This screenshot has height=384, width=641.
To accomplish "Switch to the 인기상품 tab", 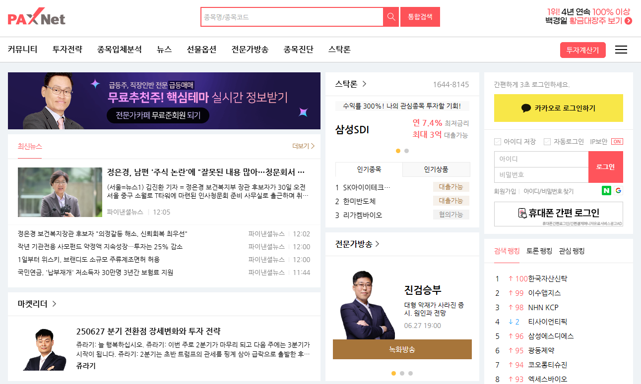I will click(x=436, y=169).
